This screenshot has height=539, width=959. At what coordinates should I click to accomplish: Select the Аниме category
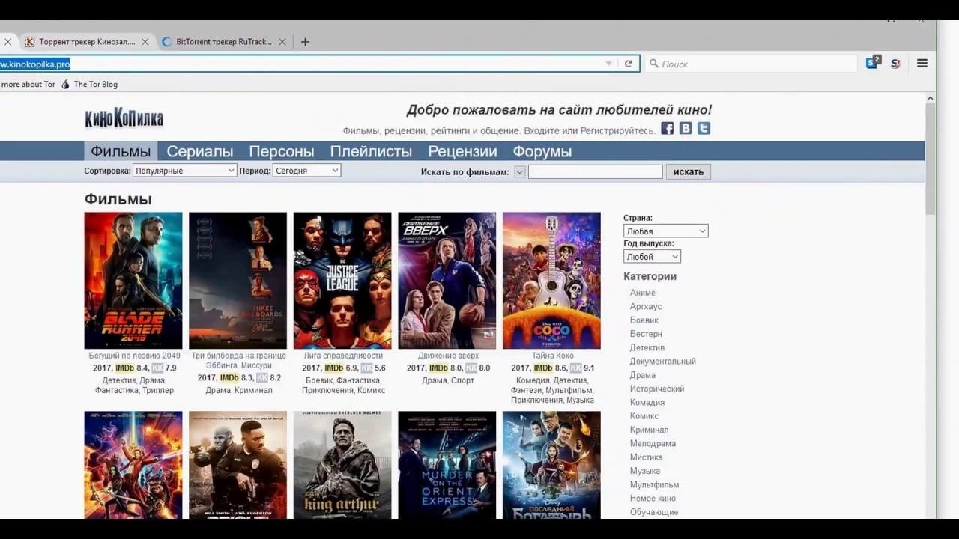point(643,293)
